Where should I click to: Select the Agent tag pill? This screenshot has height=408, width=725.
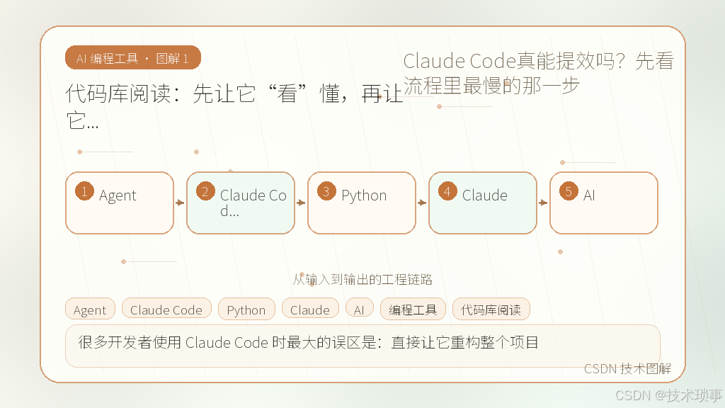point(90,309)
